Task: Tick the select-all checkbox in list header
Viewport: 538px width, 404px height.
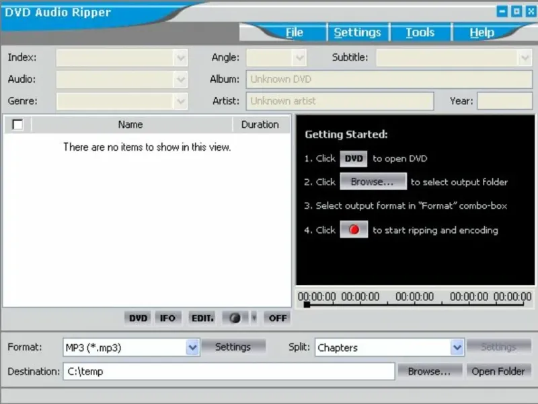Action: click(17, 125)
